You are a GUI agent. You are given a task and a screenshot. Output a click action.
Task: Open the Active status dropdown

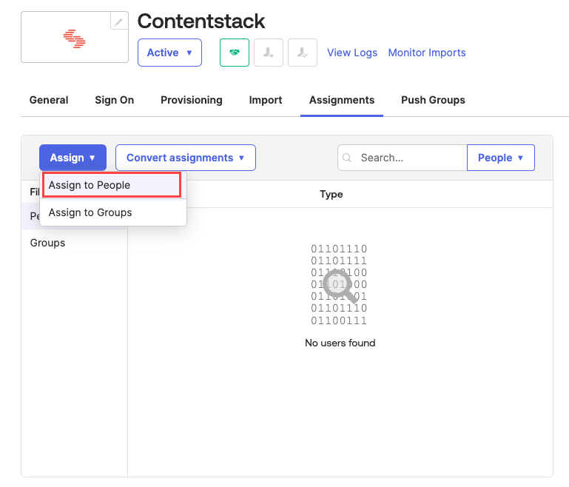170,53
